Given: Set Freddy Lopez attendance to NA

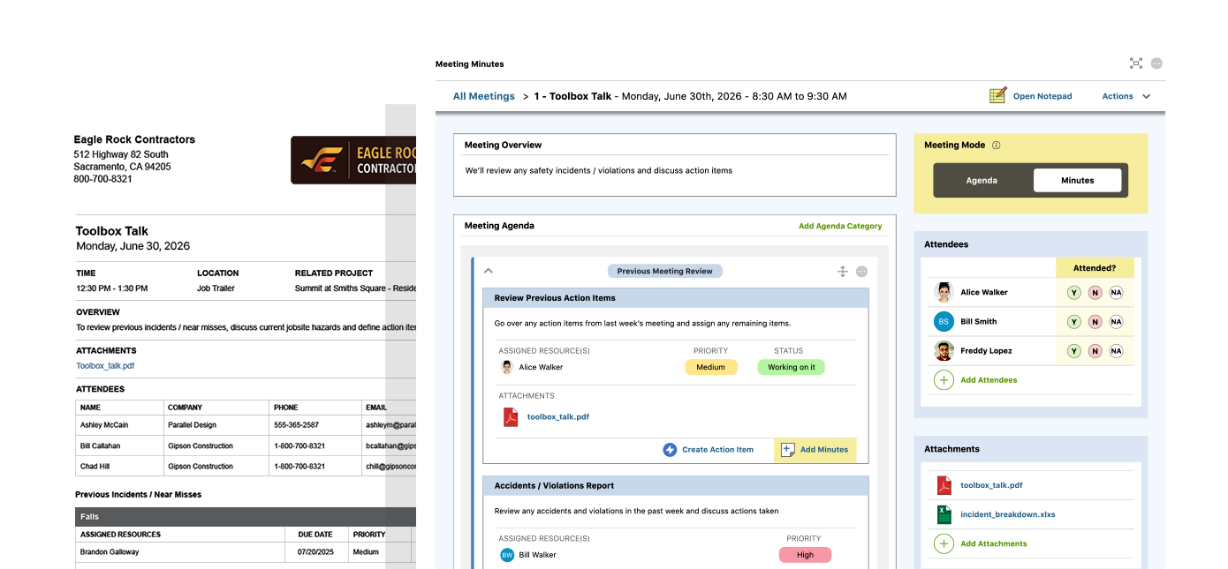Looking at the screenshot, I should (x=1117, y=350).
